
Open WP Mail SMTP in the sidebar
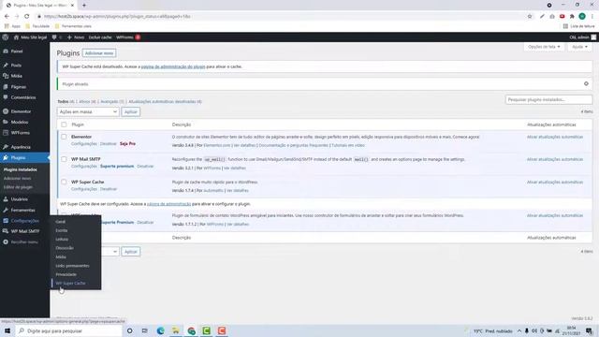(25, 231)
